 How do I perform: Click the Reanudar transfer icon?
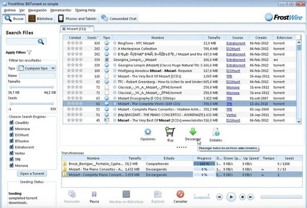72,194
